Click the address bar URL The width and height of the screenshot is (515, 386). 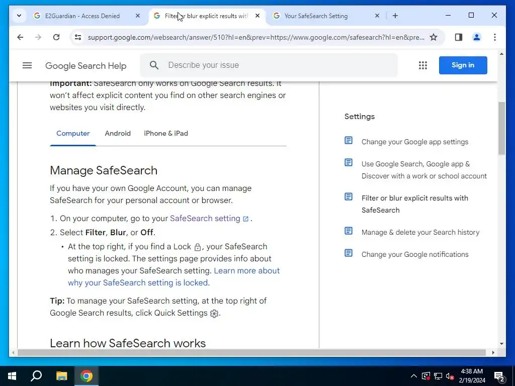(x=256, y=37)
